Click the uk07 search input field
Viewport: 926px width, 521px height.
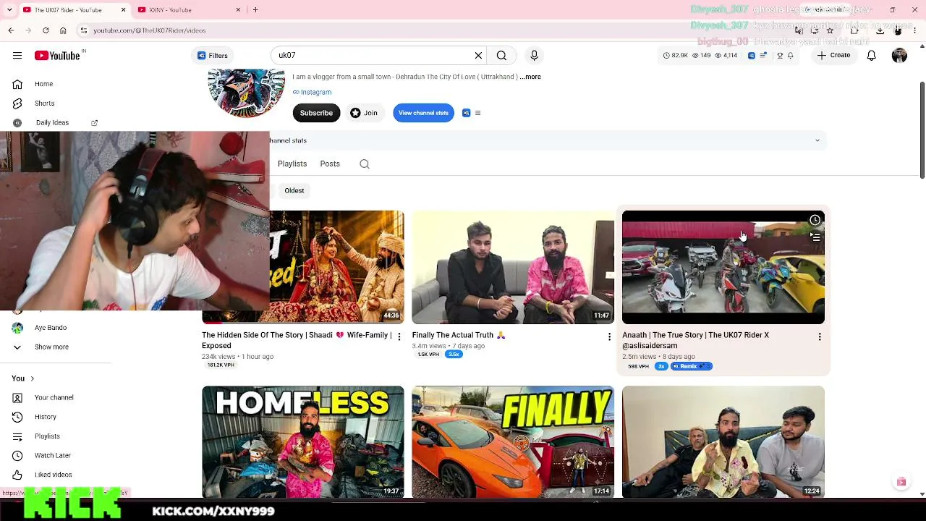point(373,56)
